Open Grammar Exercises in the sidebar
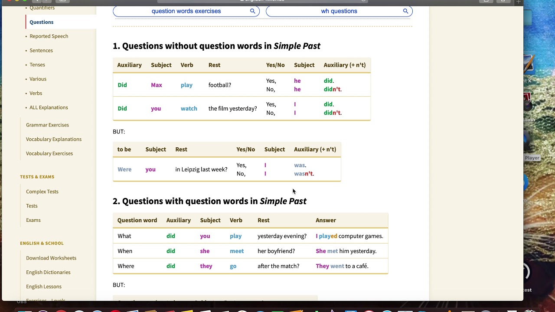 [47, 125]
